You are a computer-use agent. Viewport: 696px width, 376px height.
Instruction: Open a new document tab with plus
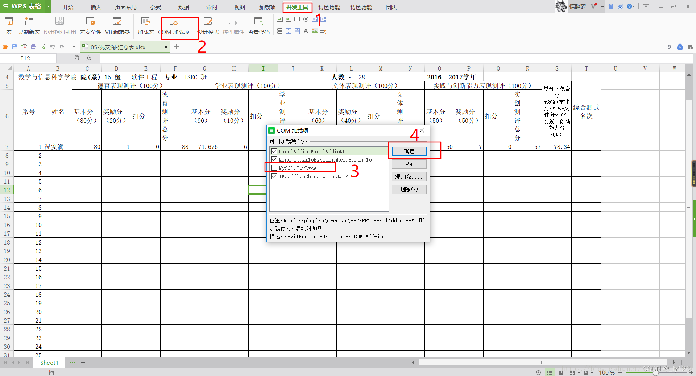(x=176, y=47)
